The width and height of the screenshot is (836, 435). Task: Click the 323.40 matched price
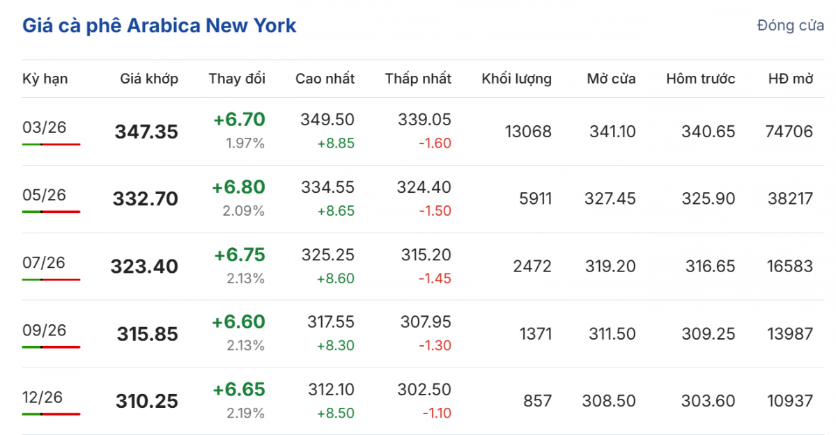[x=144, y=267]
